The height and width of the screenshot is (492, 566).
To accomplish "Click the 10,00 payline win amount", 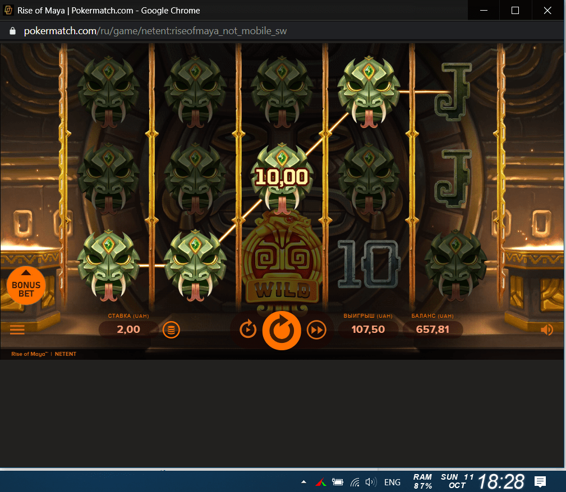I will (282, 177).
